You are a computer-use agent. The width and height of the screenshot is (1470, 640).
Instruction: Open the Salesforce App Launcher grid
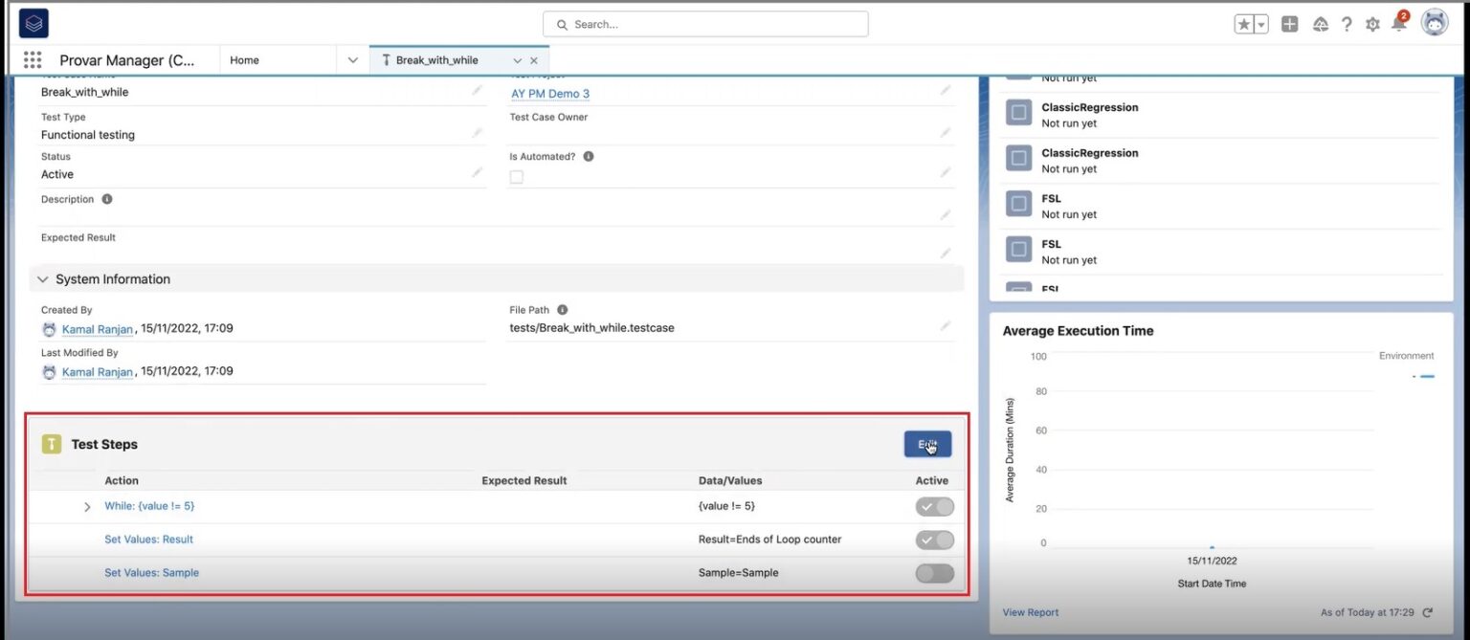(x=32, y=59)
